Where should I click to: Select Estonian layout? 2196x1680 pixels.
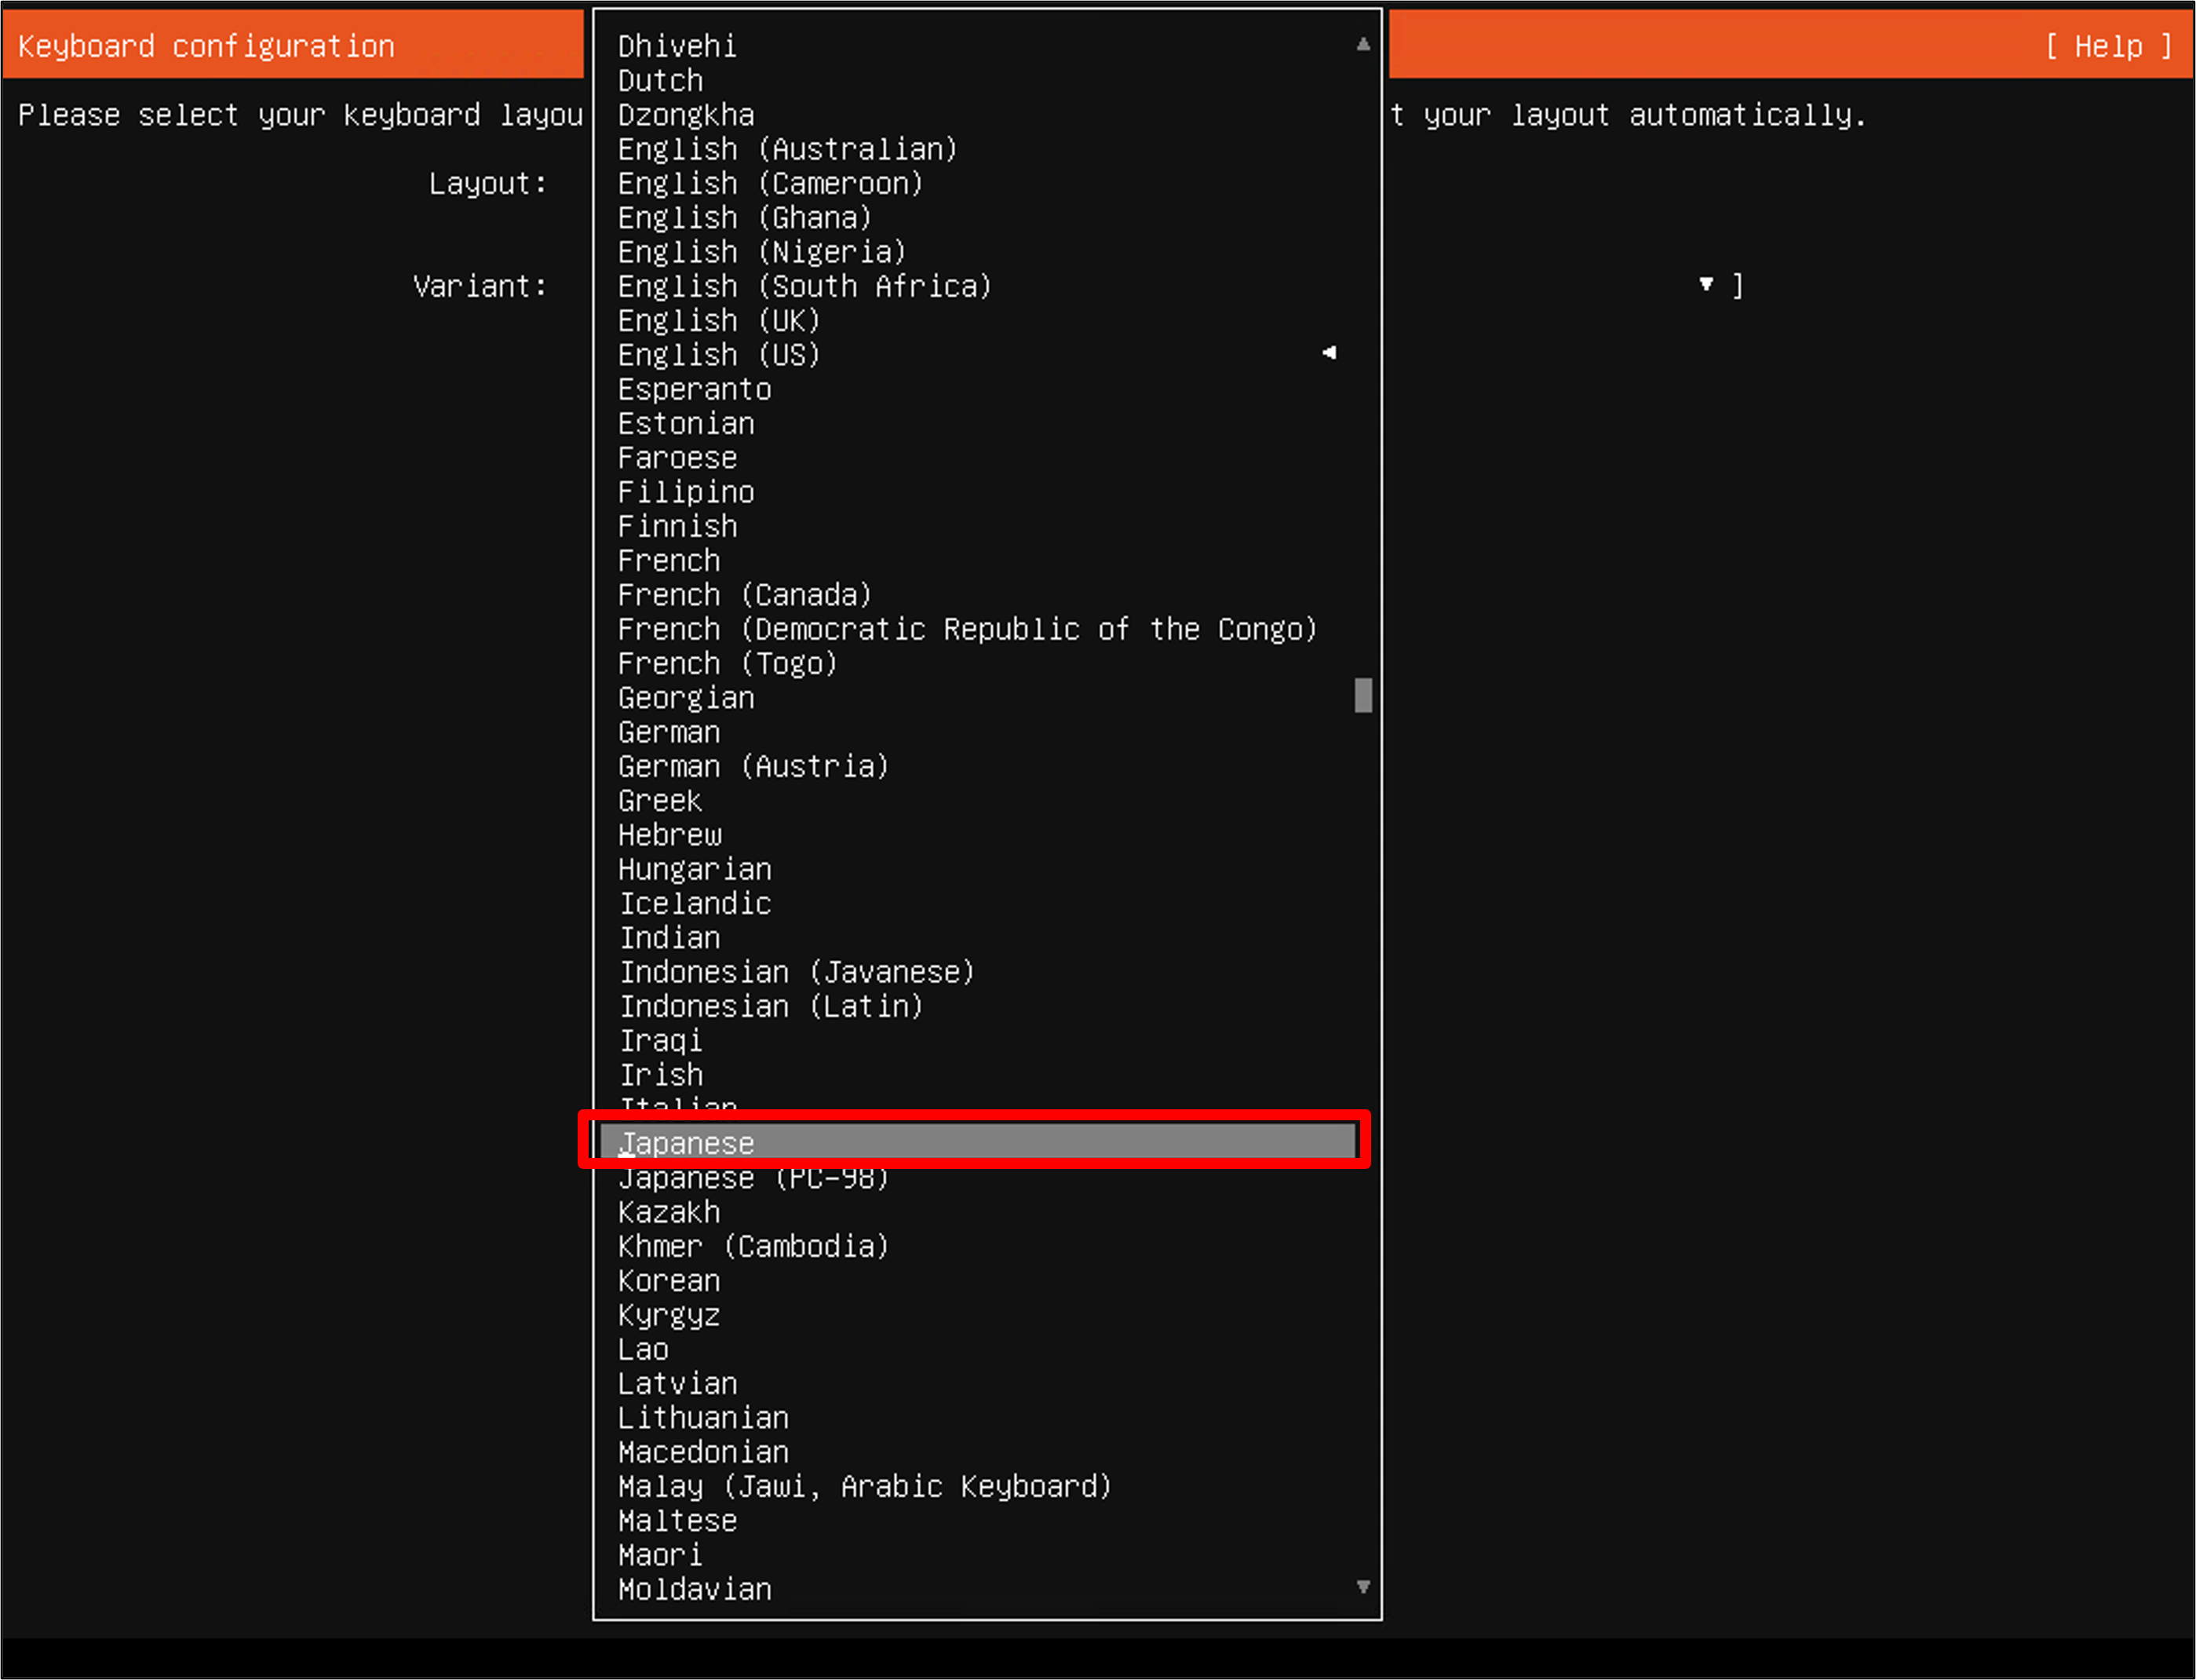pyautogui.click(x=686, y=423)
